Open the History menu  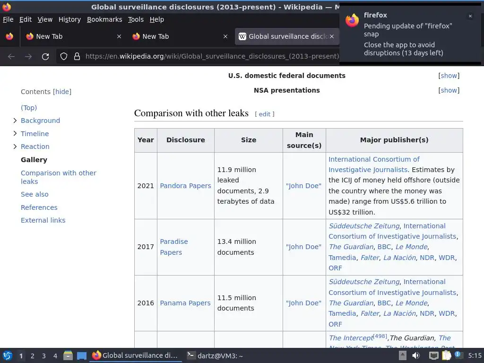click(x=70, y=19)
